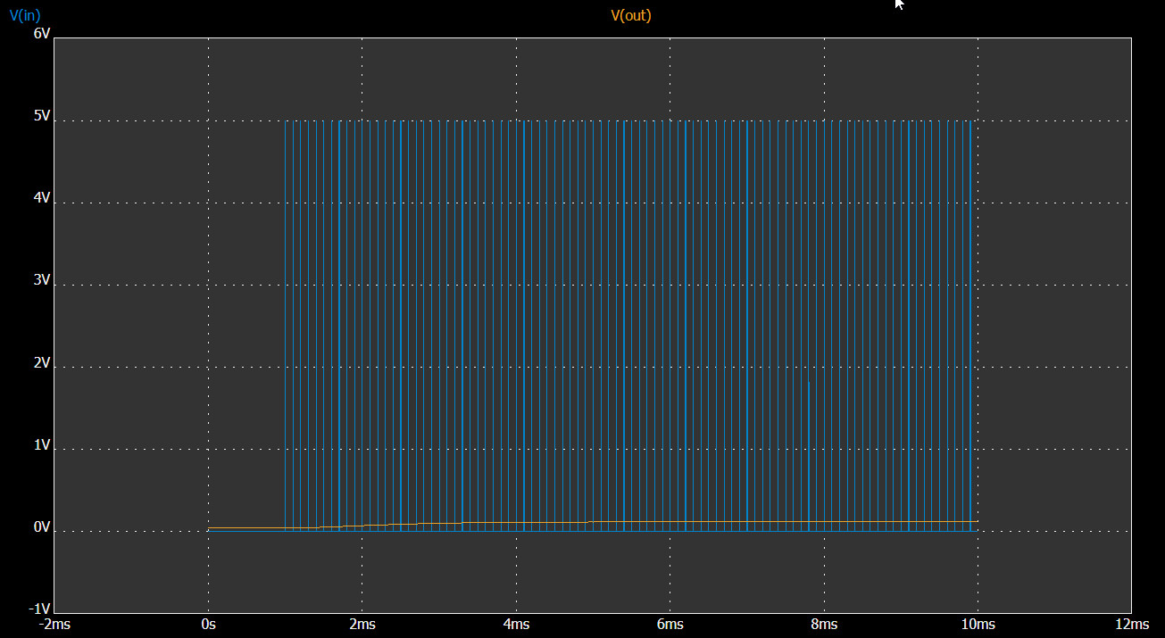This screenshot has width=1165, height=638.
Task: Select the V(in) trace label
Action: 25,15
